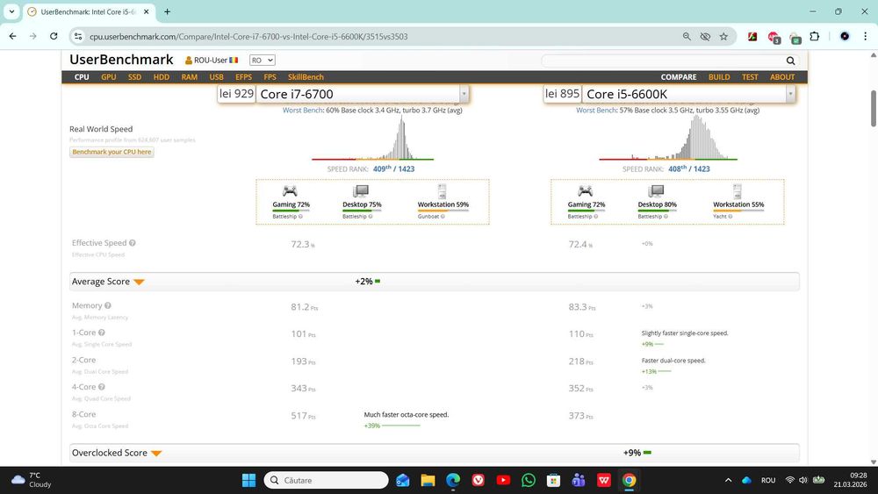
Task: View site information icon in address bar
Action: (78, 36)
